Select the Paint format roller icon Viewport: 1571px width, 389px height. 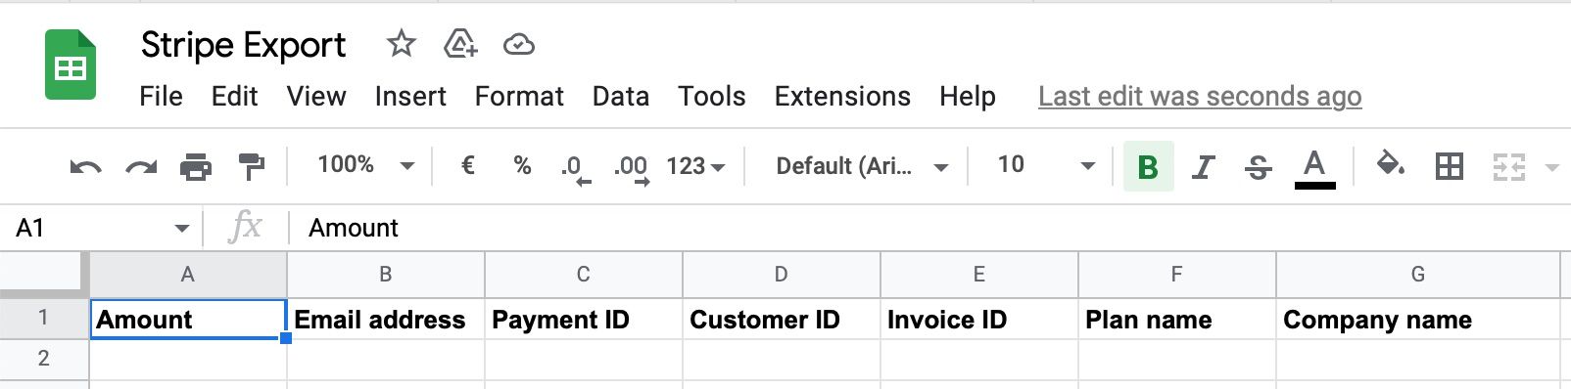point(252,167)
